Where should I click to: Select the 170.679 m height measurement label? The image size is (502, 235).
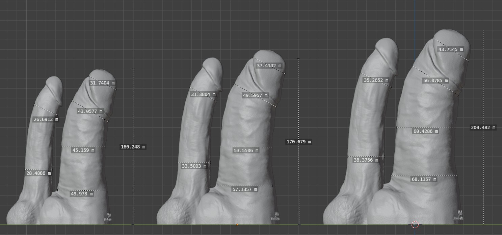tap(298, 142)
